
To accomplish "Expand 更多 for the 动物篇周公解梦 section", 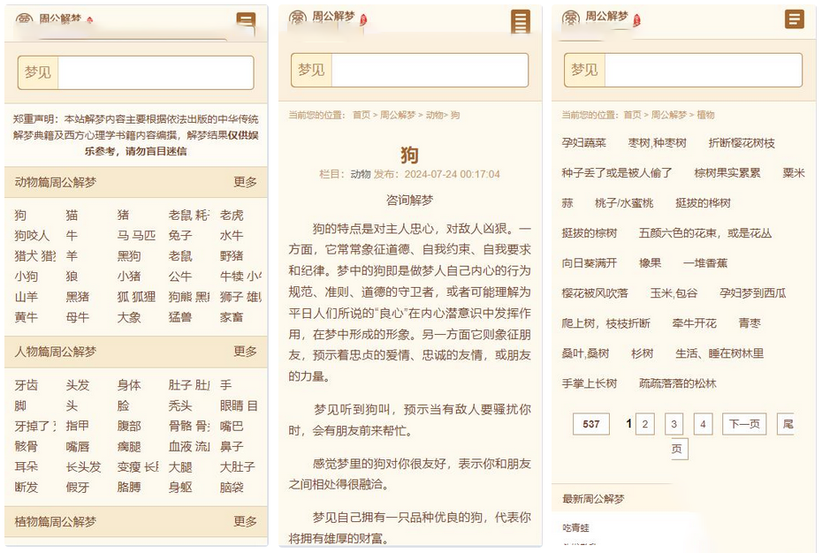I will pos(245,182).
